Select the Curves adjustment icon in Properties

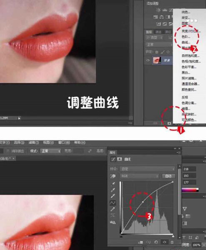113,159
